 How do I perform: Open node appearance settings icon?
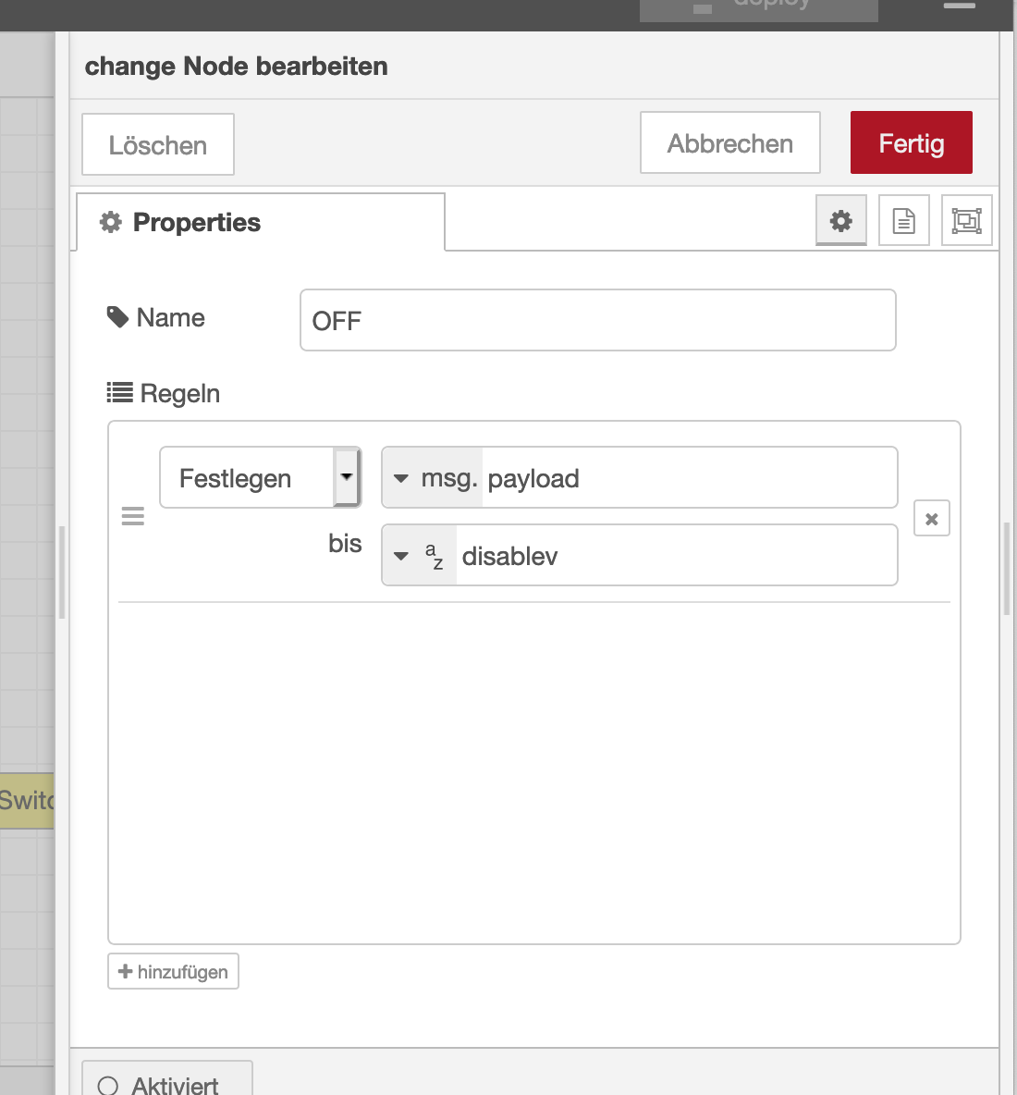point(966,221)
